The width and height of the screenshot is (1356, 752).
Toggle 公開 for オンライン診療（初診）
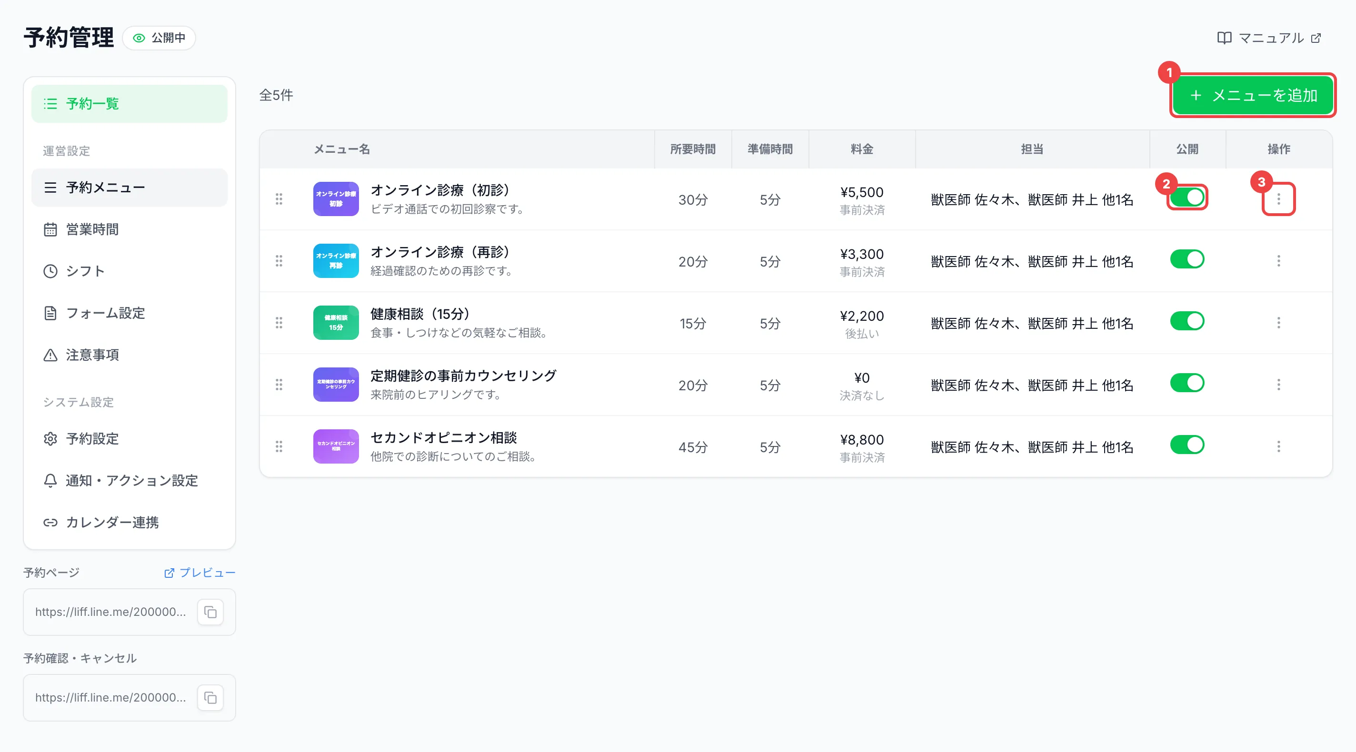point(1187,198)
